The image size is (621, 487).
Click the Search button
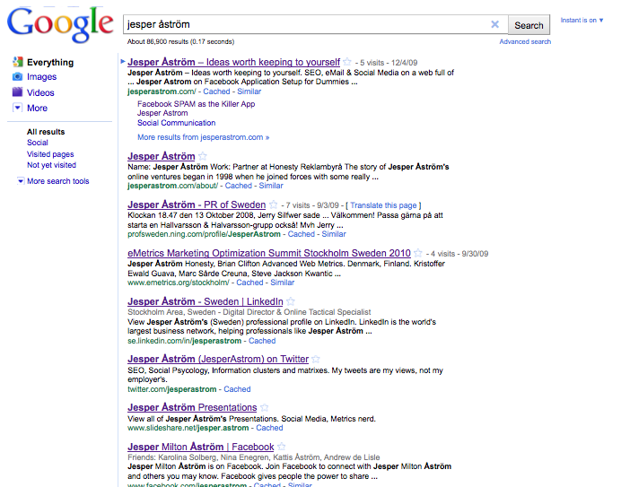click(x=529, y=25)
